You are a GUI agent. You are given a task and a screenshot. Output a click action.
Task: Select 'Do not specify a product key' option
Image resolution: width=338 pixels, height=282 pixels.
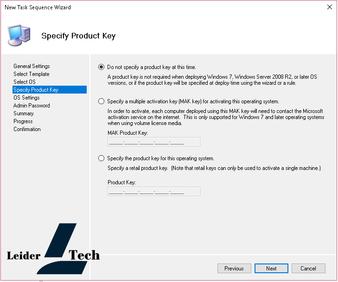click(x=102, y=67)
